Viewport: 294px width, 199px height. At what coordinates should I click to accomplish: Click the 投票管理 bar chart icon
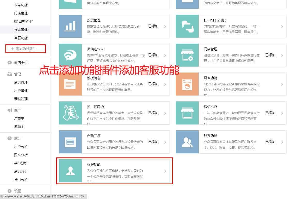pos(70,26)
